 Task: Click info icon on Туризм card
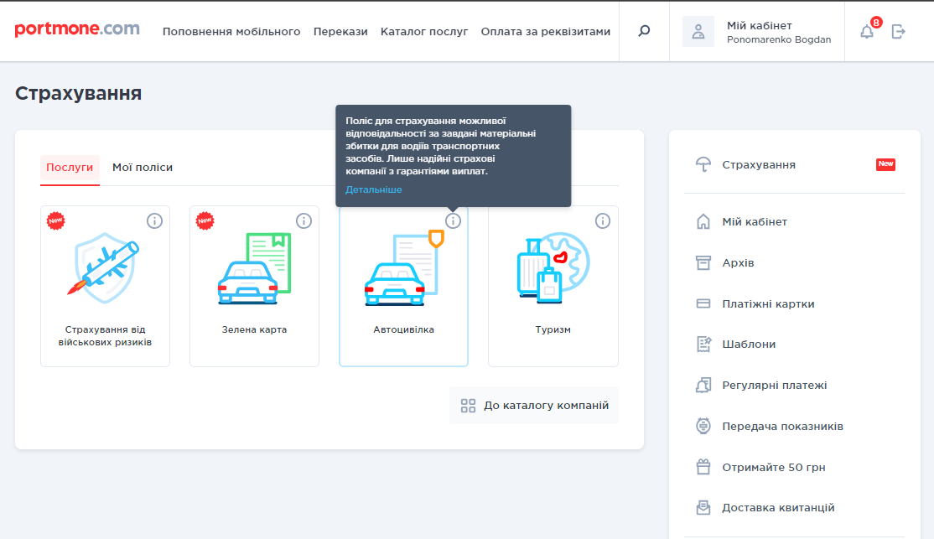click(603, 221)
